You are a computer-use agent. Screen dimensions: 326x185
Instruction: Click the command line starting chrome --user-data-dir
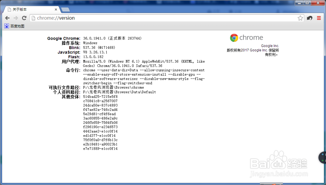coord(144,77)
